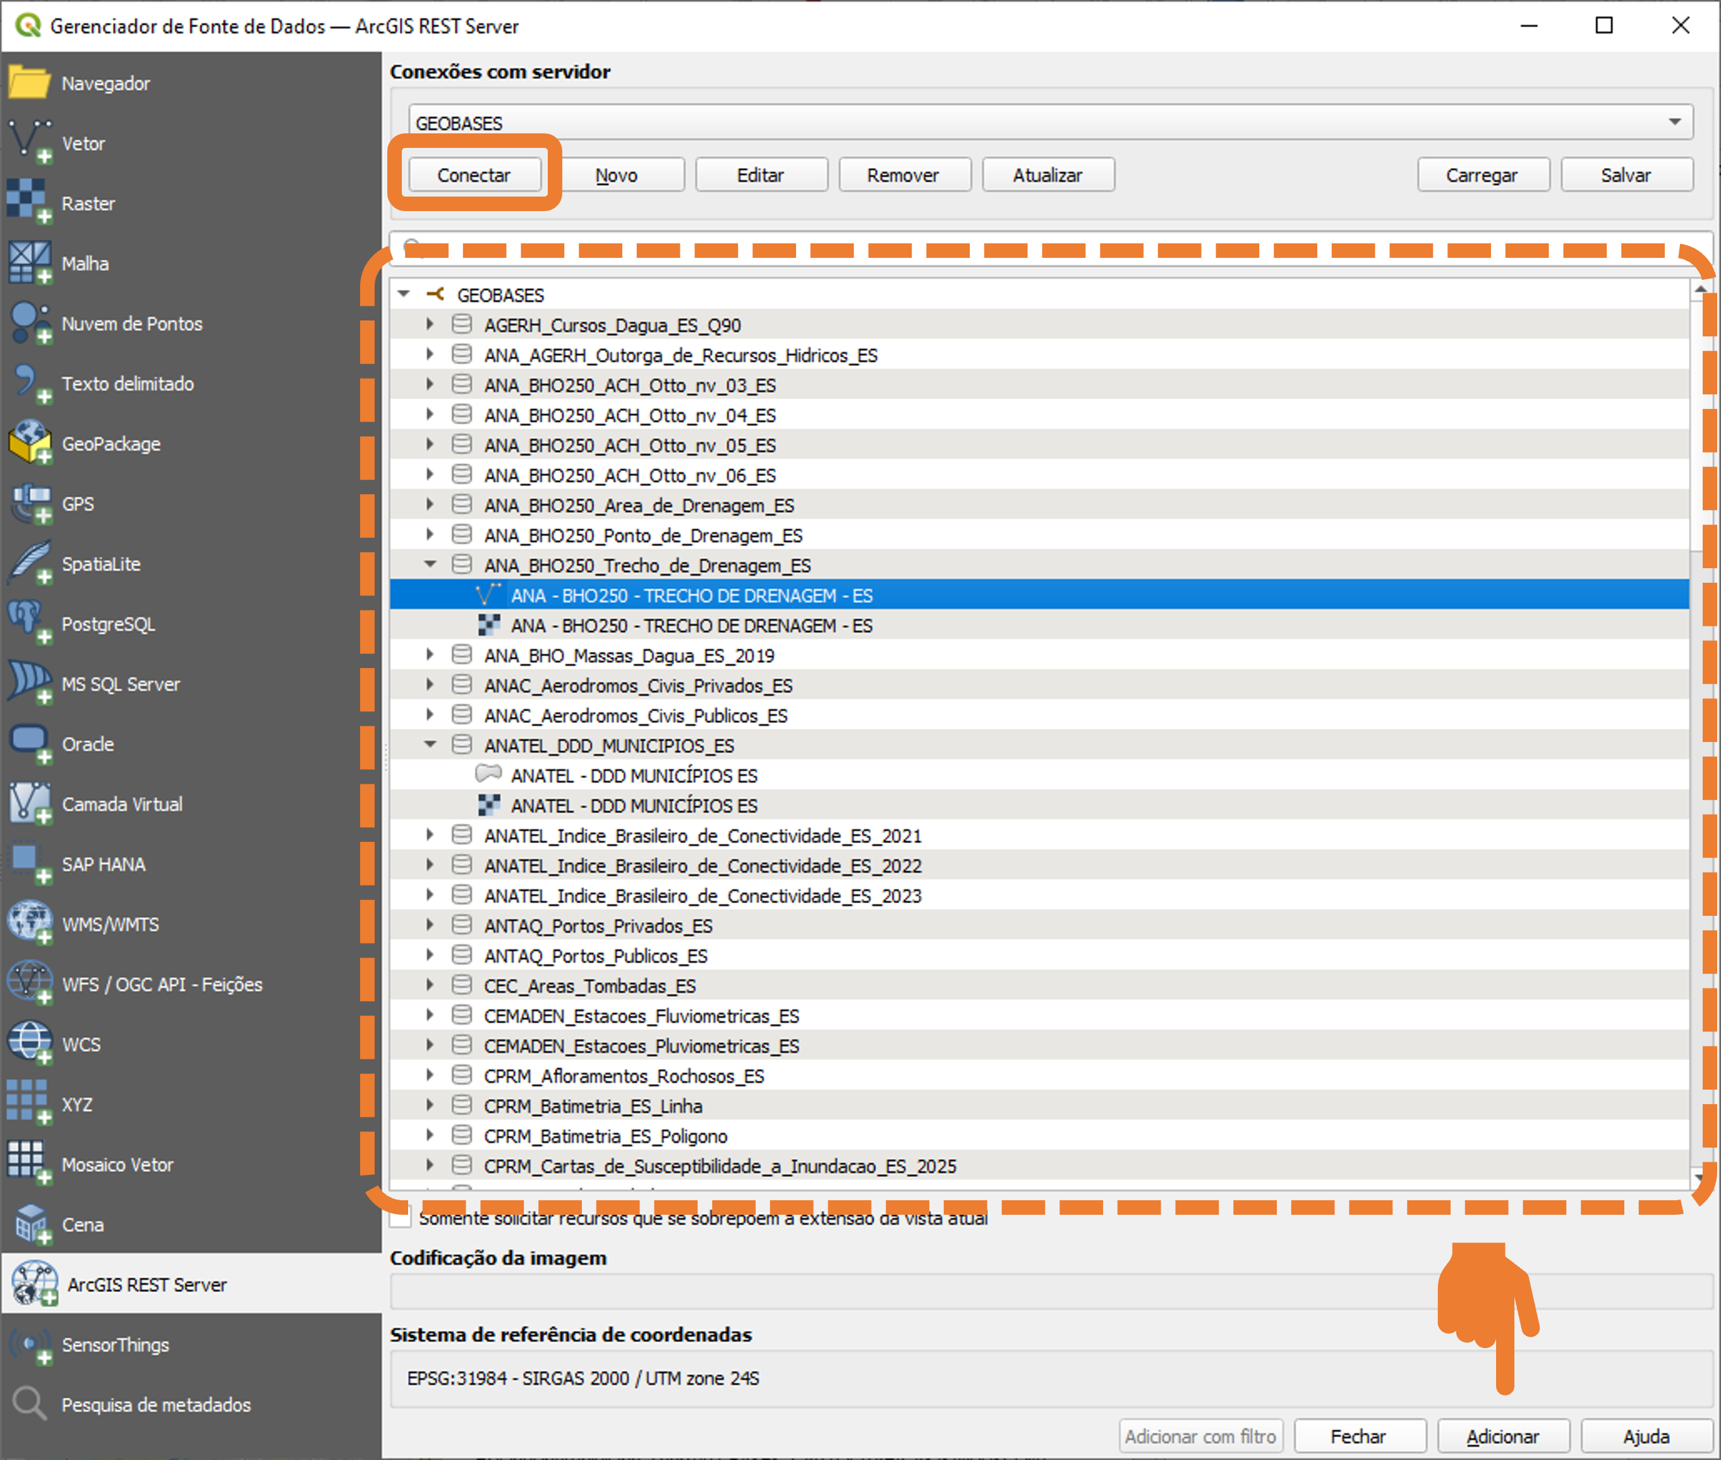The width and height of the screenshot is (1721, 1460).
Task: Switch to the GeoPackage tab label
Action: (x=111, y=444)
